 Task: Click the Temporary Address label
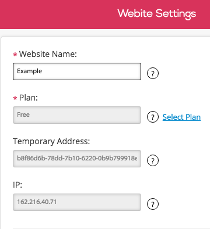coord(51,141)
